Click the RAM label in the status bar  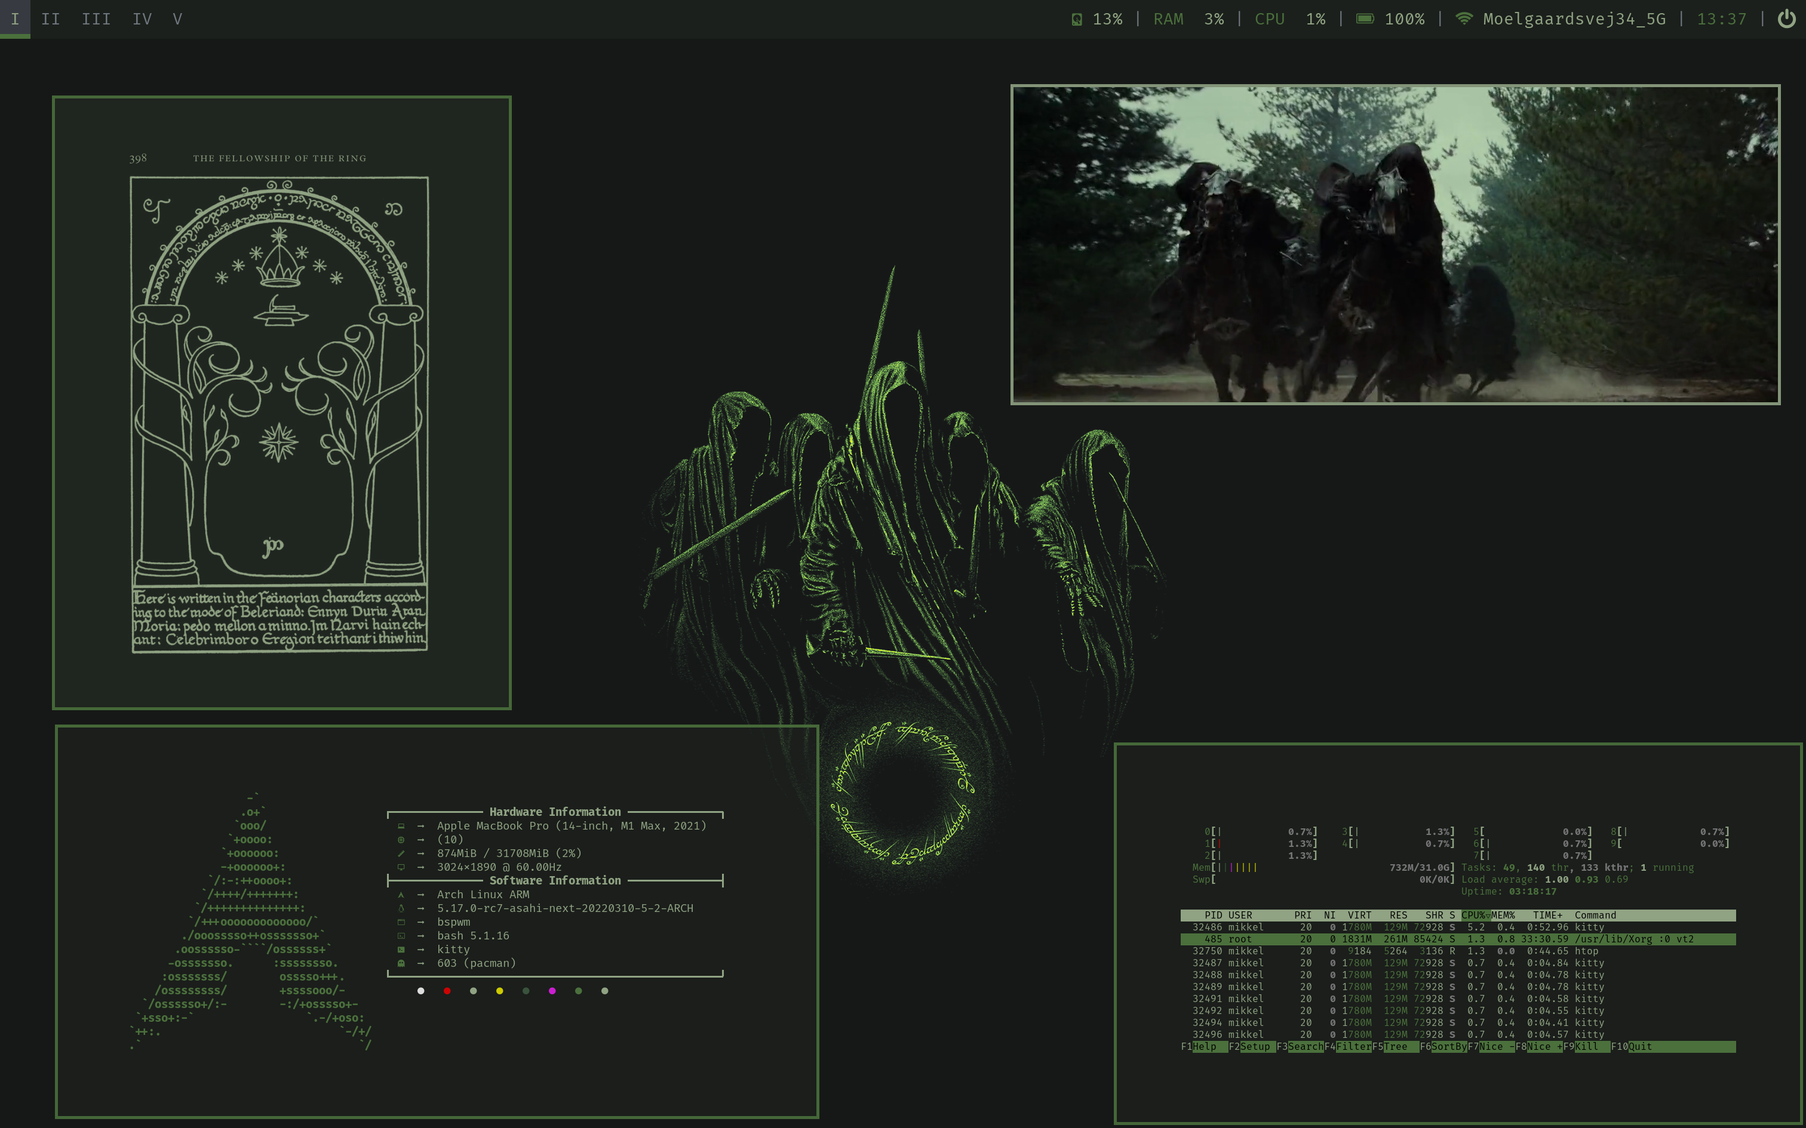tap(1168, 19)
